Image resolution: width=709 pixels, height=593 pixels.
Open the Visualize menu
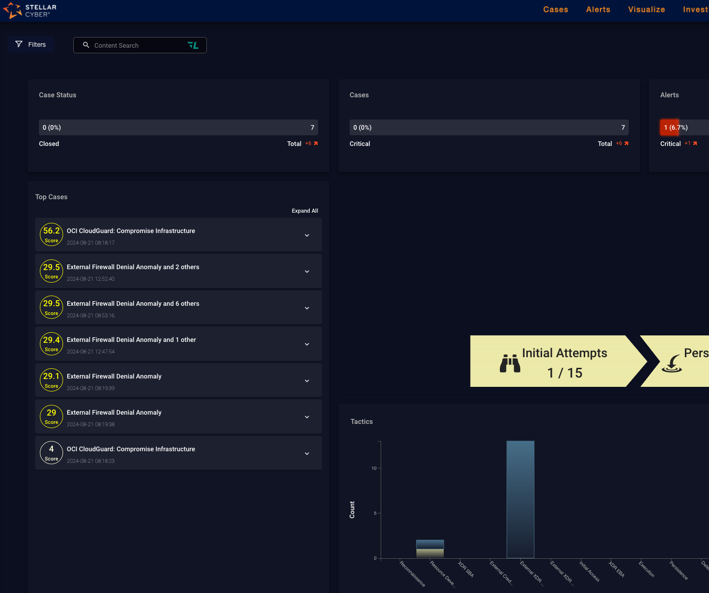click(646, 9)
